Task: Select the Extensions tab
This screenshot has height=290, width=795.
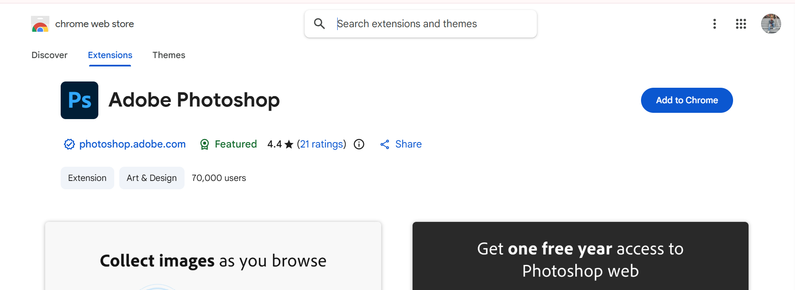Action: [x=110, y=55]
